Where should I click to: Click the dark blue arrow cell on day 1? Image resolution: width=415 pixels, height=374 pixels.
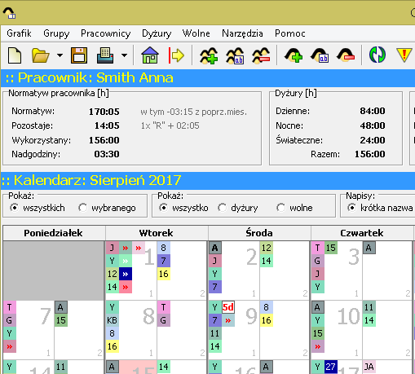(x=126, y=274)
